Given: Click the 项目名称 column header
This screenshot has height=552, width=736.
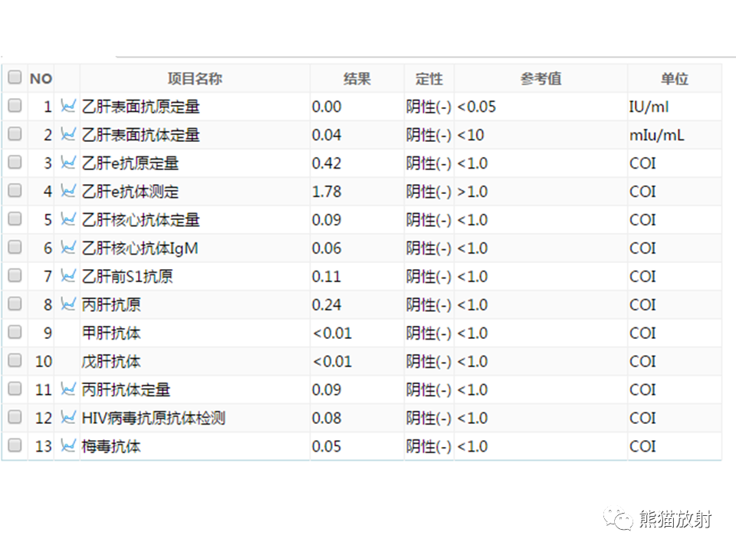Looking at the screenshot, I should (x=195, y=78).
